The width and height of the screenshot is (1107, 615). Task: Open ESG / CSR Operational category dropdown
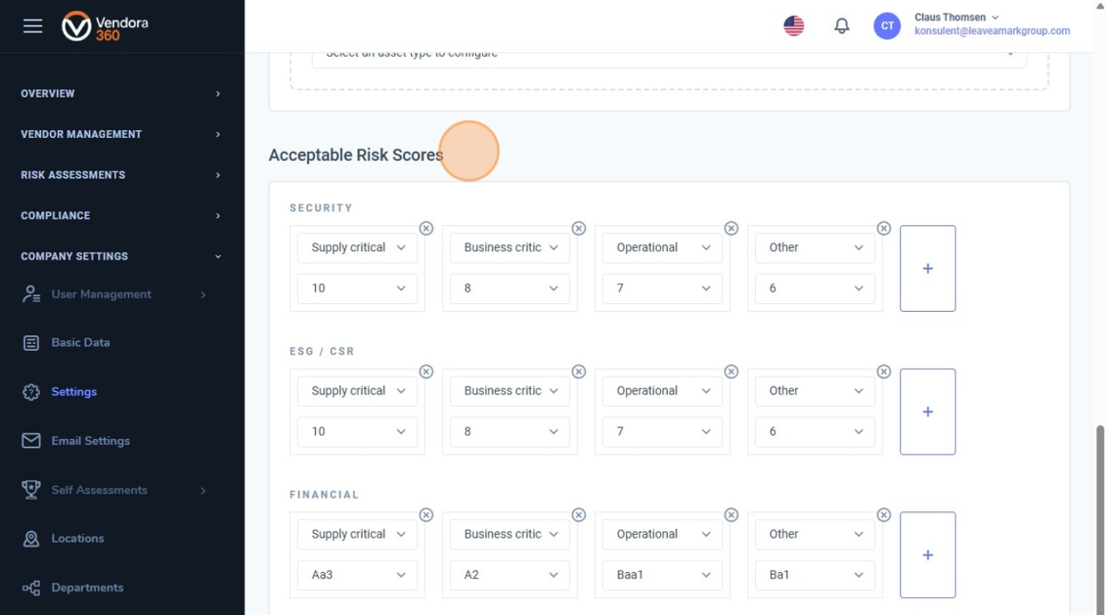click(x=662, y=391)
